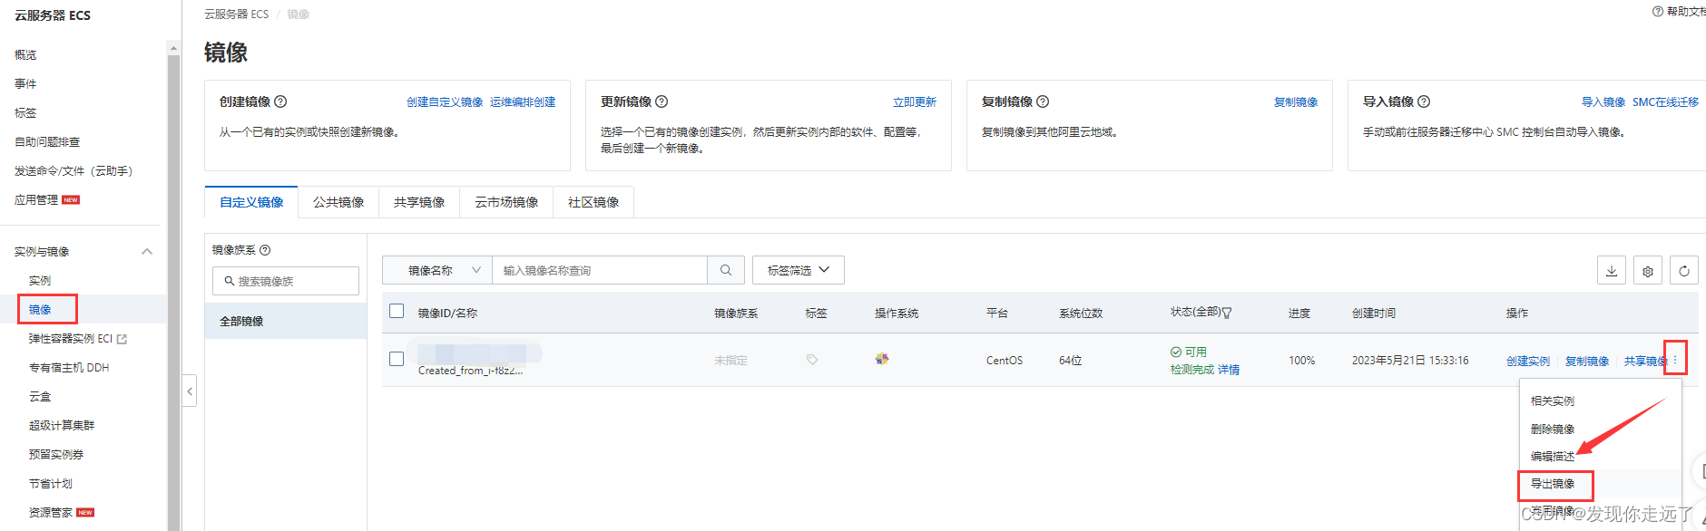Screen dimensions: 1706x531
Task: Click the CentOS operating system icon
Action: pos(882,359)
